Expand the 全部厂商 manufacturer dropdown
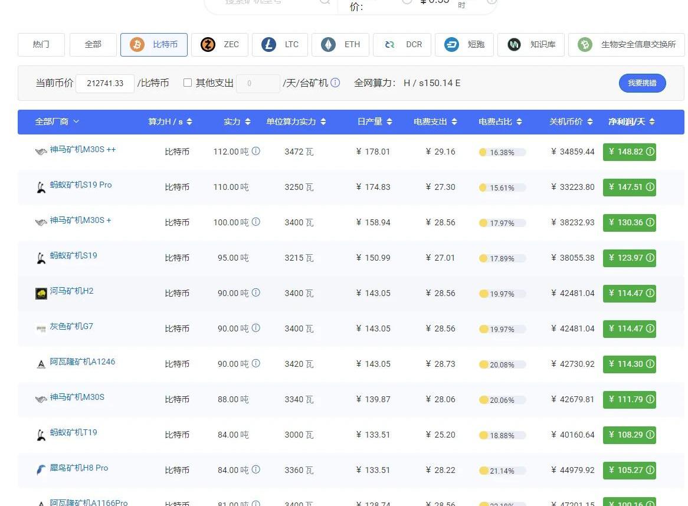Viewport: 688px width, 506px height. tap(57, 121)
